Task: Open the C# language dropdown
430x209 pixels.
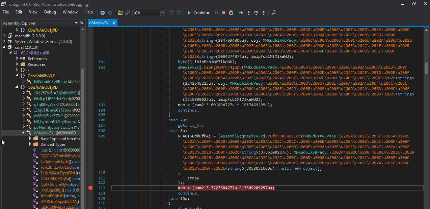Action: 163,13
